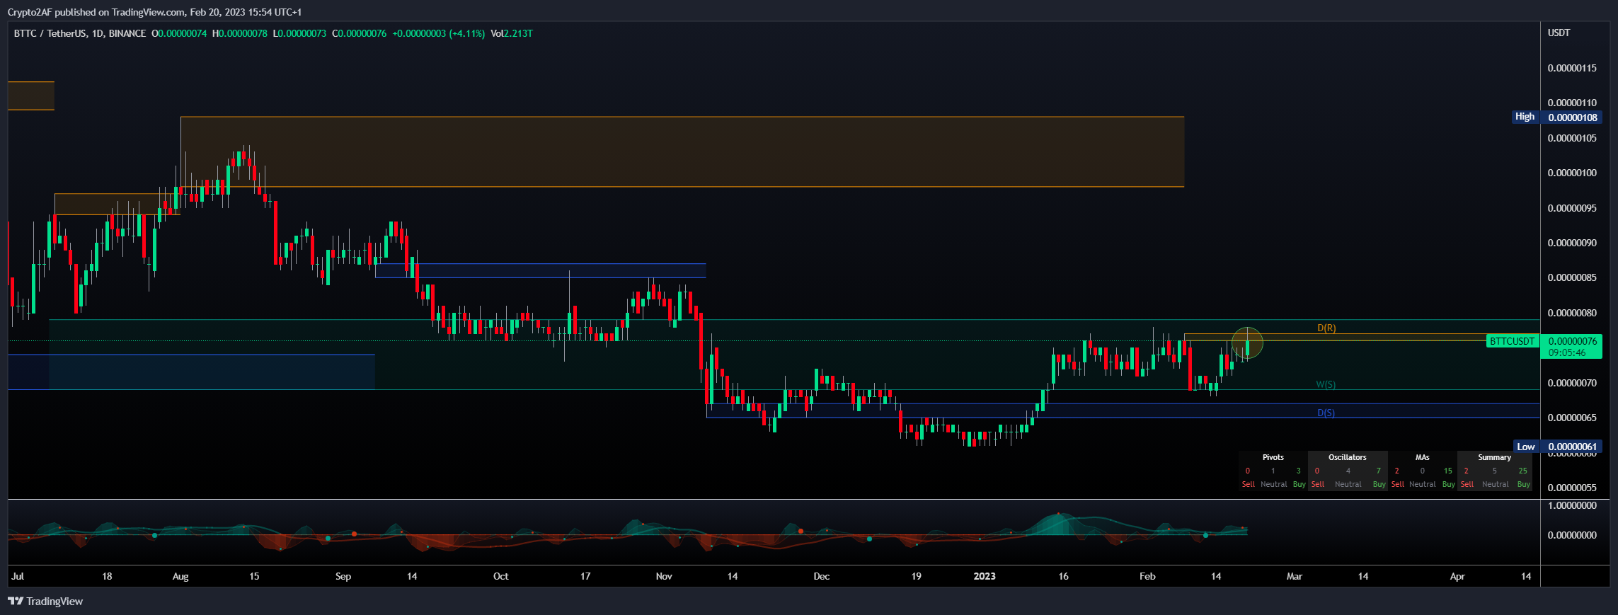
Task: Click the Summary Neutral count 5
Action: click(x=1495, y=471)
